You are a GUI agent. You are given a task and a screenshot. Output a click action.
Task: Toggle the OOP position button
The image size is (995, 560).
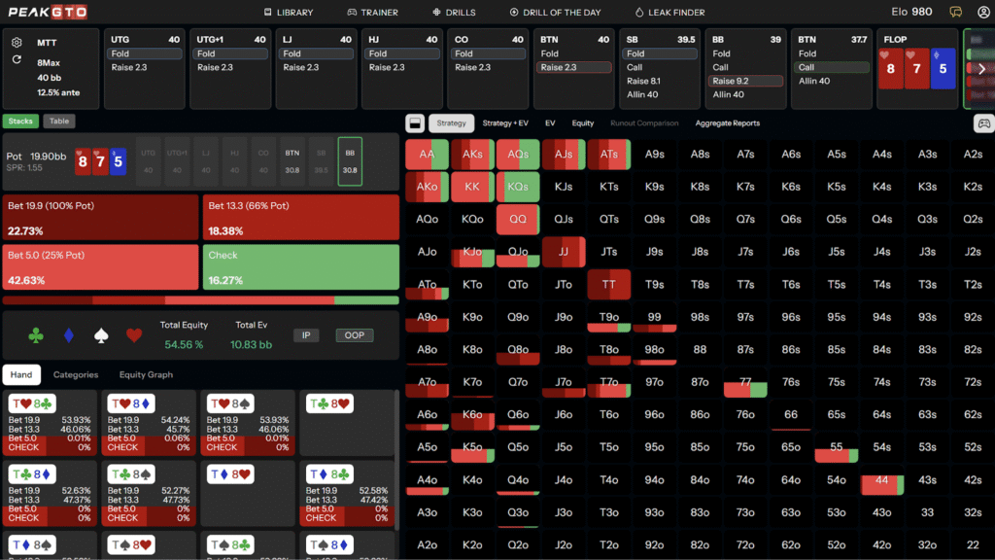354,335
